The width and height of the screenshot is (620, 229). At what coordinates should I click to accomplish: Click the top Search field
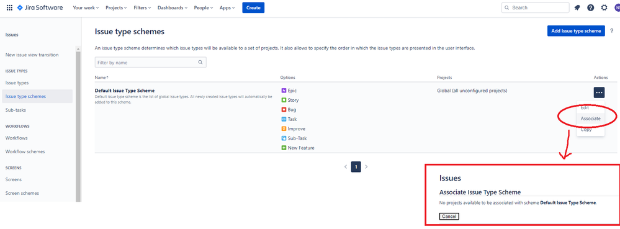[536, 7]
